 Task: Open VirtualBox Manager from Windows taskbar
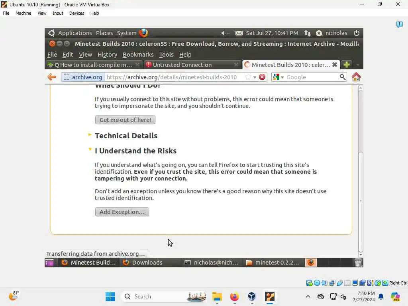(252, 296)
